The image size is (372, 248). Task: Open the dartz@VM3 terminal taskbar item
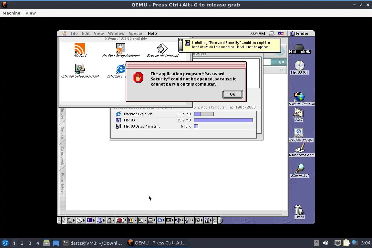click(93, 243)
